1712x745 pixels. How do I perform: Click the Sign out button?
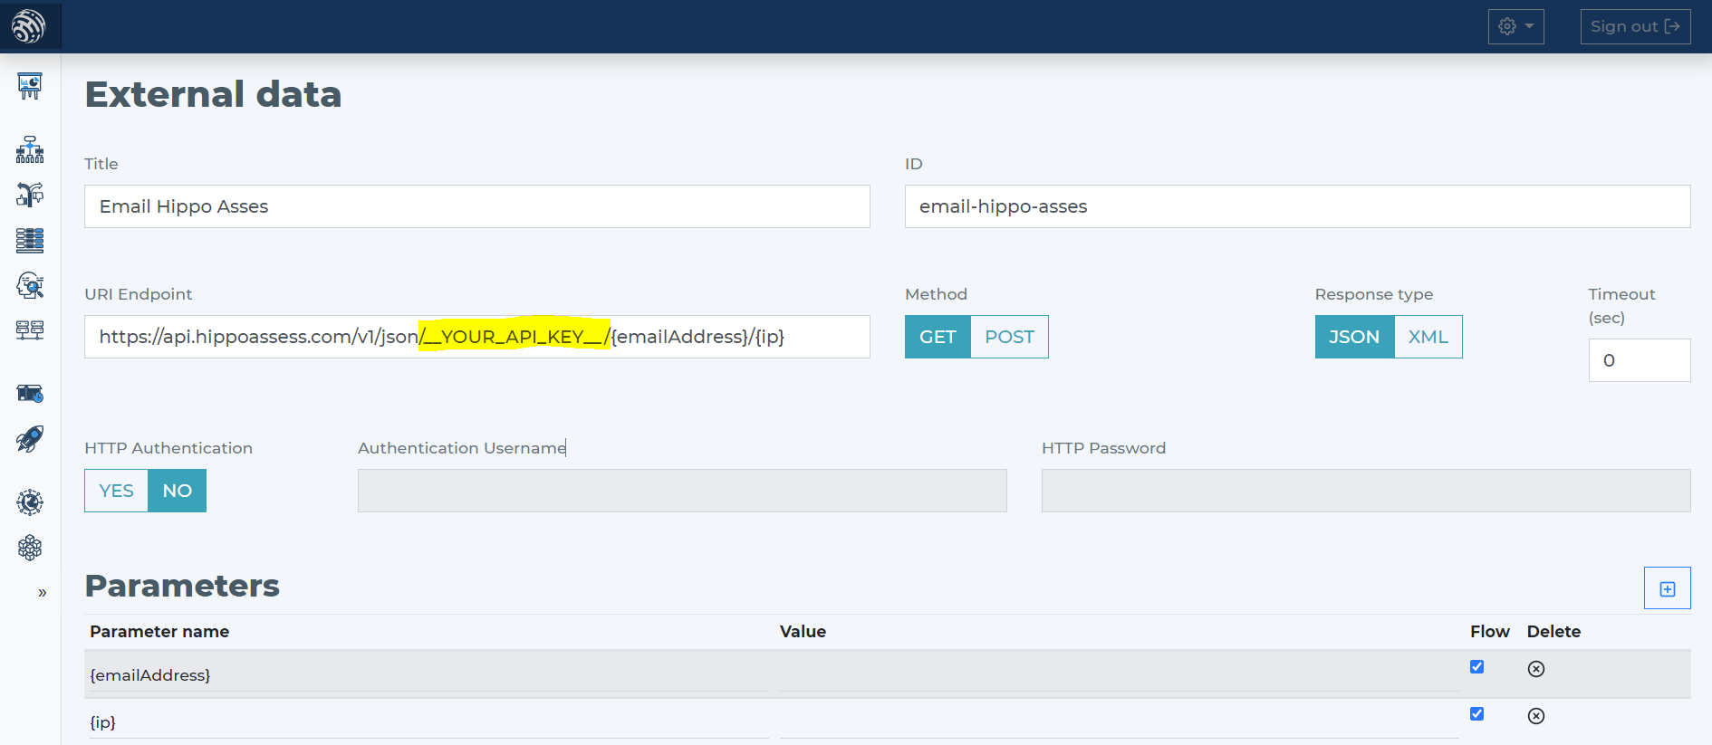click(x=1635, y=26)
